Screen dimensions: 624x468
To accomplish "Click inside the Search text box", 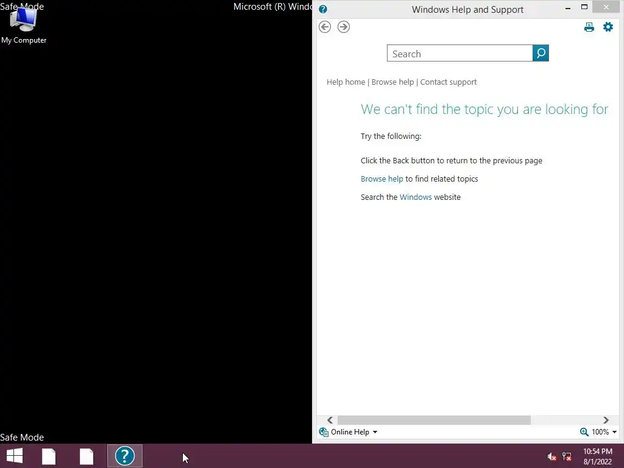I will click(x=459, y=54).
